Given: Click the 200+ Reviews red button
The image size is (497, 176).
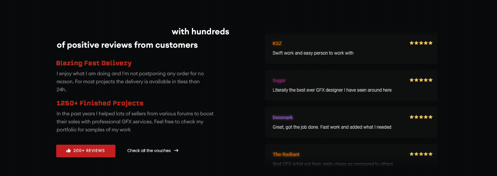Looking at the screenshot, I should tap(86, 151).
